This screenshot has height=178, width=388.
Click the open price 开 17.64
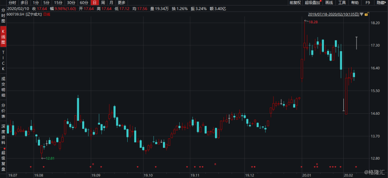[x=87, y=9]
